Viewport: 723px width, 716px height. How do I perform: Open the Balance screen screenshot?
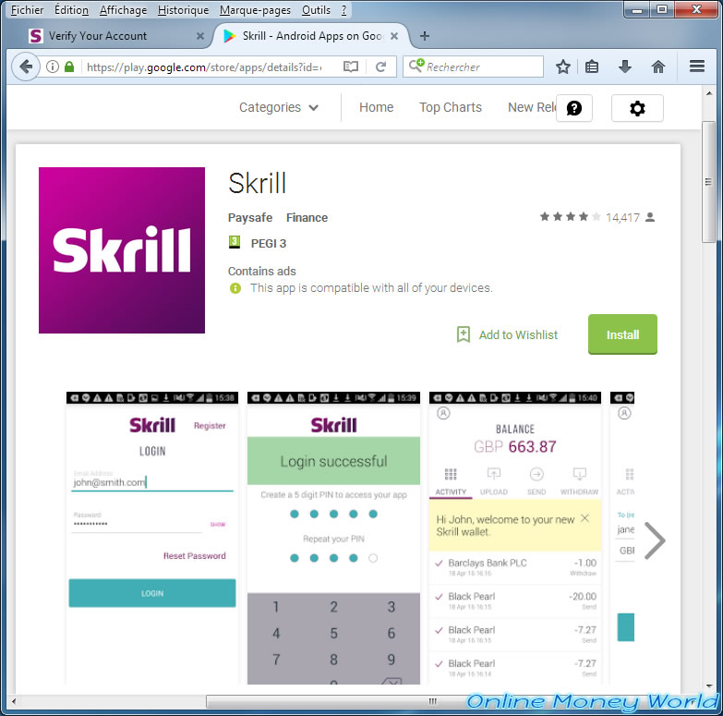(515, 538)
